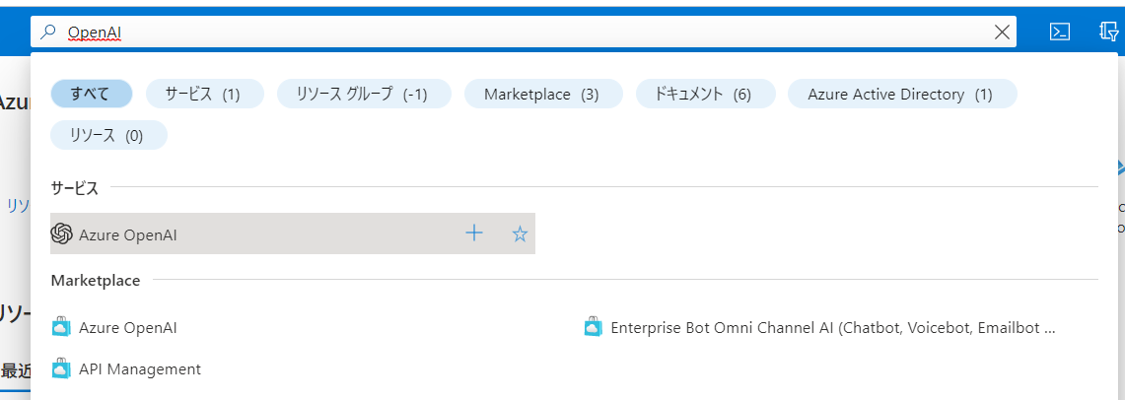This screenshot has width=1125, height=400.
Task: Open the Azure OpenAI service result
Action: (293, 233)
